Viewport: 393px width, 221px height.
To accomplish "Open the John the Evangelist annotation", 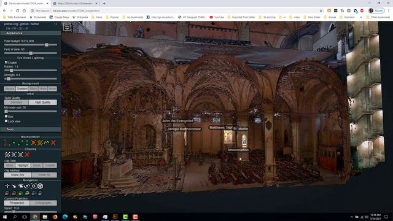I will [177, 121].
